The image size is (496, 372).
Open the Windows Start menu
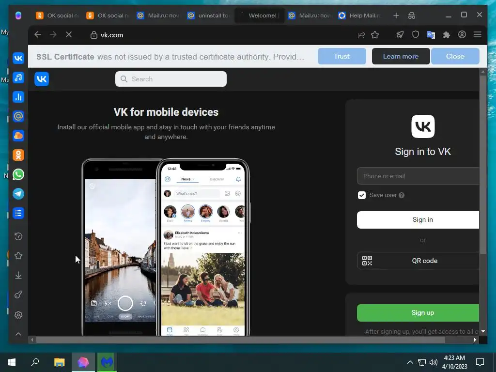click(12, 362)
